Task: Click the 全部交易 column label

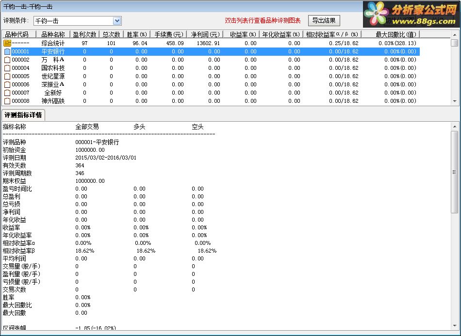Action: click(87, 127)
